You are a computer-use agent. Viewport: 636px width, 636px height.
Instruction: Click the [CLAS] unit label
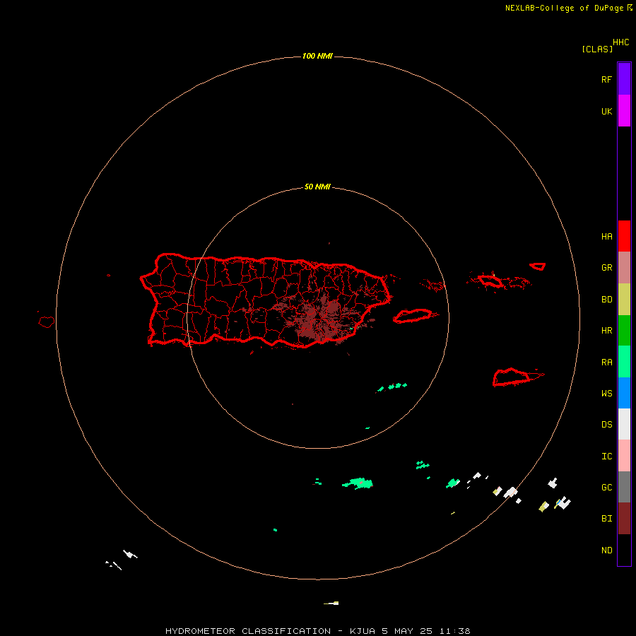point(597,49)
